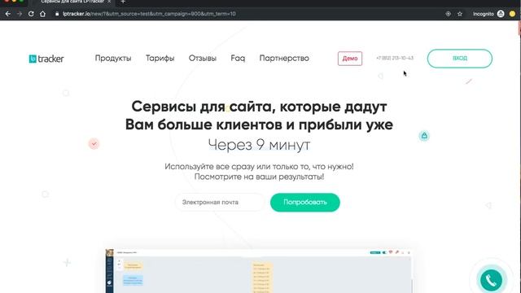Click the yellow update indicator in browser toolbar

tap(512, 14)
